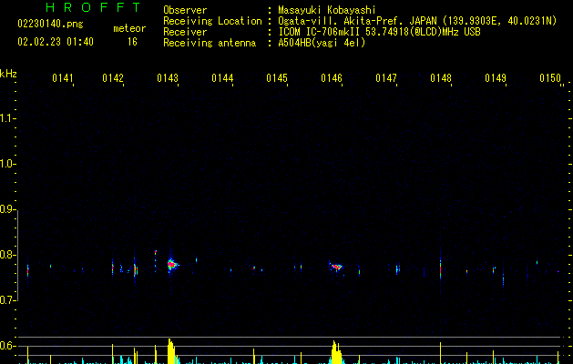Click the HROFFT title text
573x364 pixels.
pyautogui.click(x=93, y=7)
